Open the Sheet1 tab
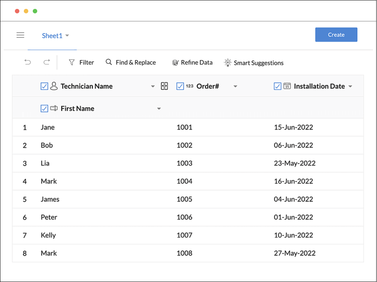Viewport: 377px width, 282px height. tap(52, 36)
